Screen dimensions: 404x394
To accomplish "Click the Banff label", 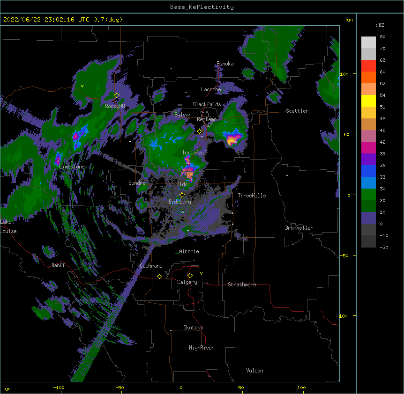I will pos(58,265).
